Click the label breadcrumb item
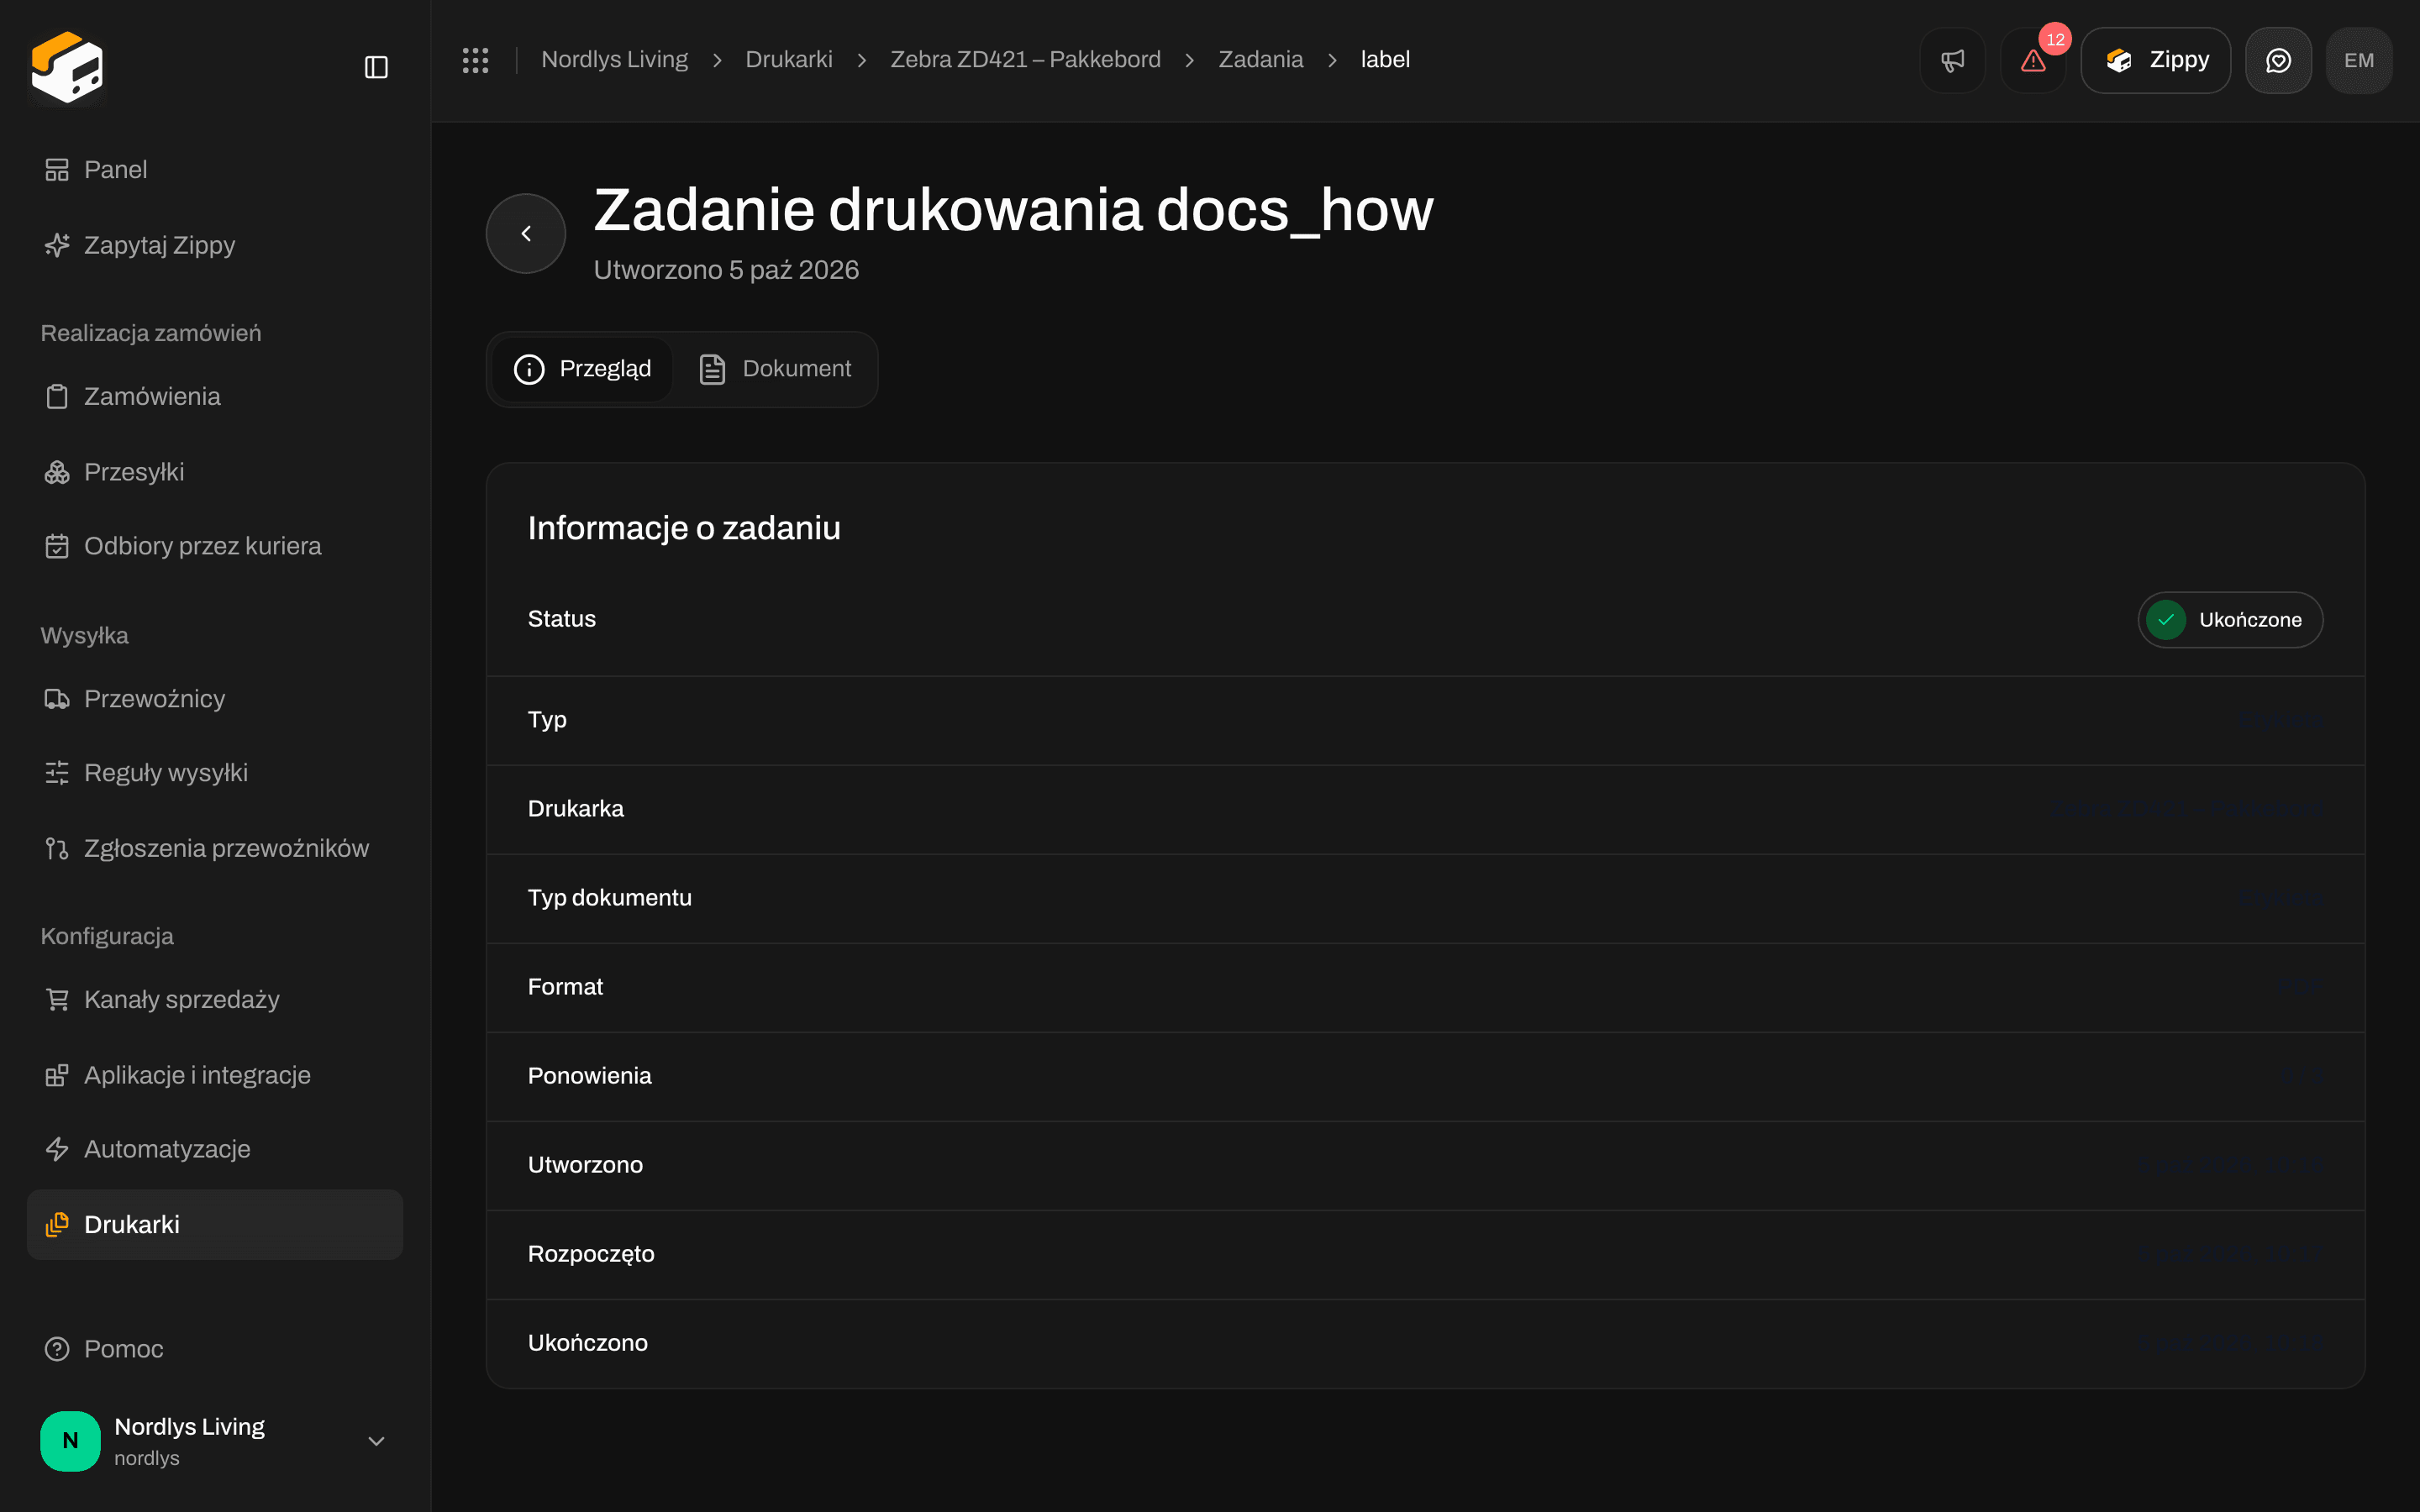The width and height of the screenshot is (2420, 1512). coord(1385,60)
